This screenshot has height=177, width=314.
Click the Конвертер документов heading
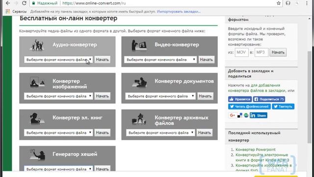click(x=184, y=81)
